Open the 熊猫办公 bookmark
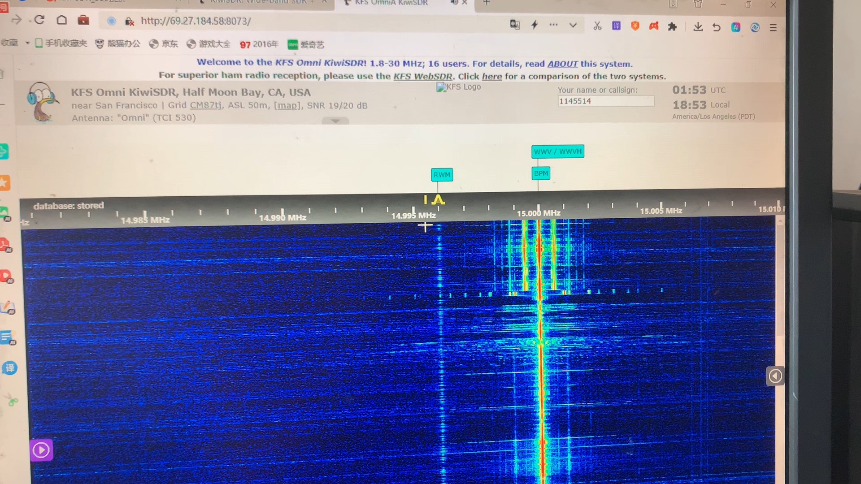The image size is (861, 484). pyautogui.click(x=118, y=43)
